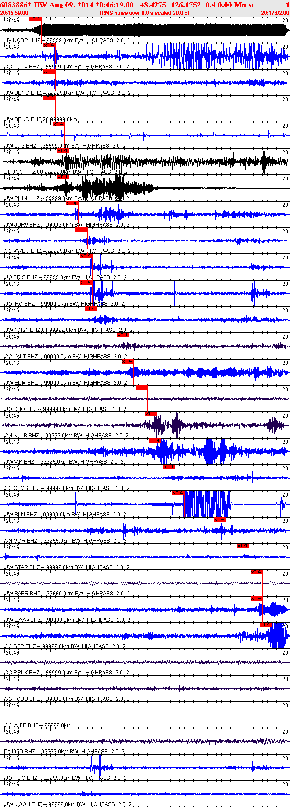Image resolution: width=290 pixels, height=807 pixels.
Task: Select the pick marker on the CC.KWBU trace
Action: pos(82,230)
